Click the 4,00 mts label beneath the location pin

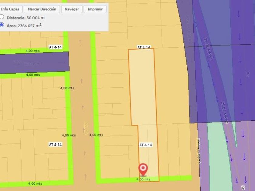point(143,179)
